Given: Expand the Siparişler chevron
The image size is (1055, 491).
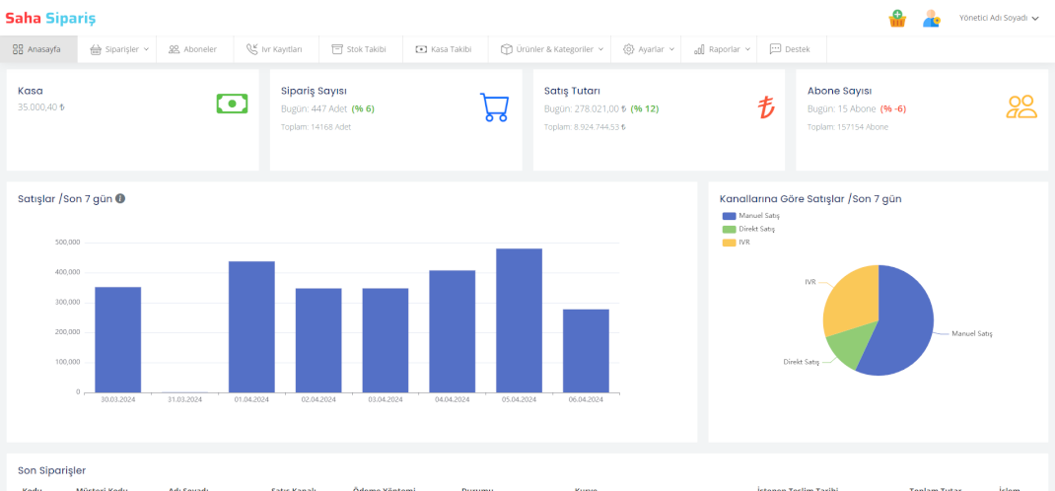Looking at the screenshot, I should 145,49.
